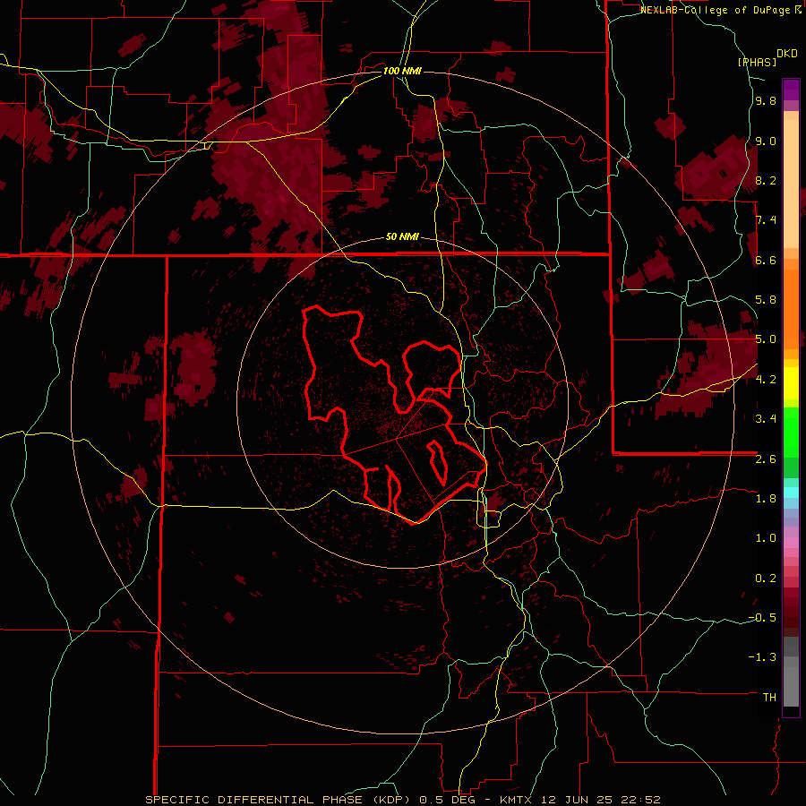Click the Specific Differential Phase caption at the bottom
Image resolution: width=806 pixels, height=806 pixels.
pyautogui.click(x=402, y=800)
